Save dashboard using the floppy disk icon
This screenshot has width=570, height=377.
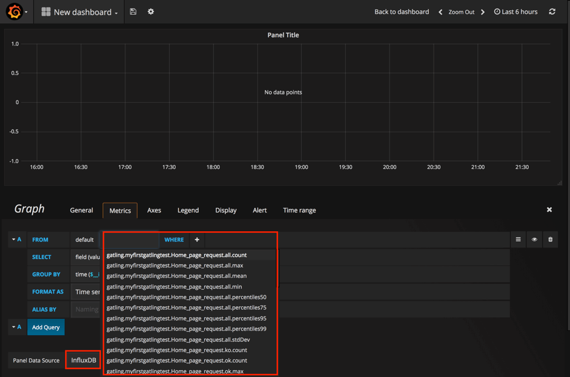pyautogui.click(x=133, y=11)
